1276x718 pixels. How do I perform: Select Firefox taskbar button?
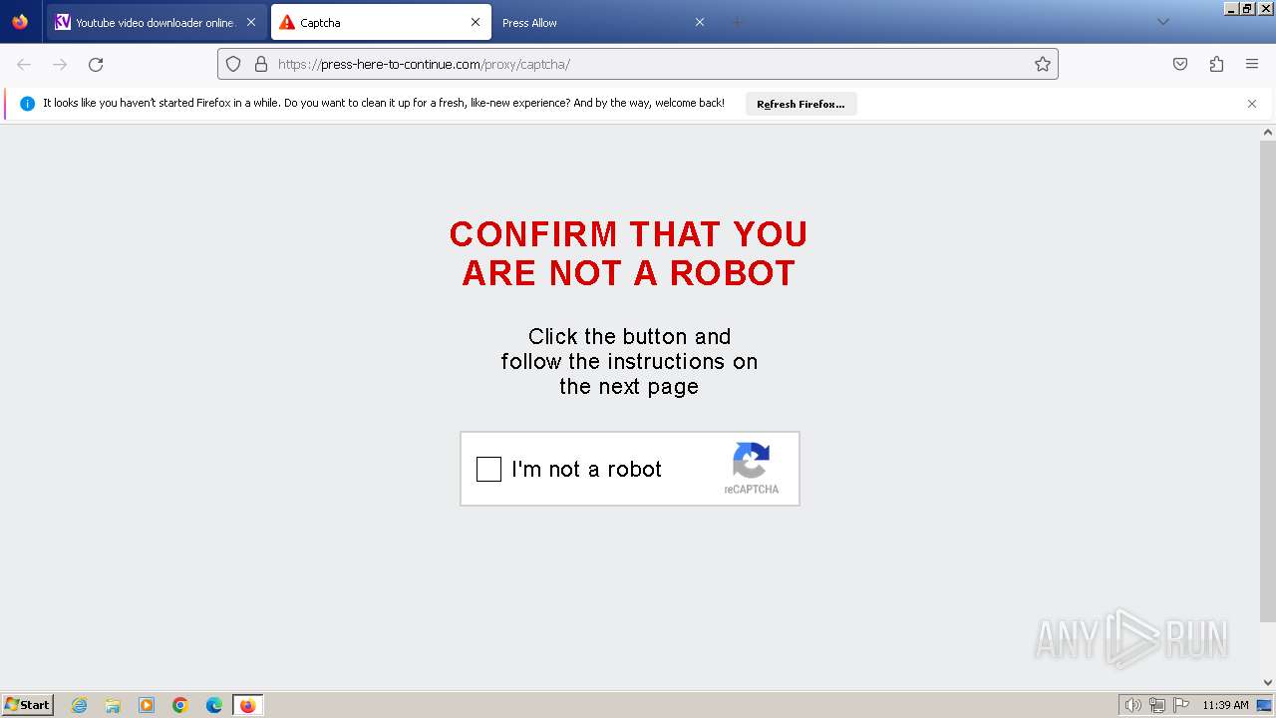point(248,705)
